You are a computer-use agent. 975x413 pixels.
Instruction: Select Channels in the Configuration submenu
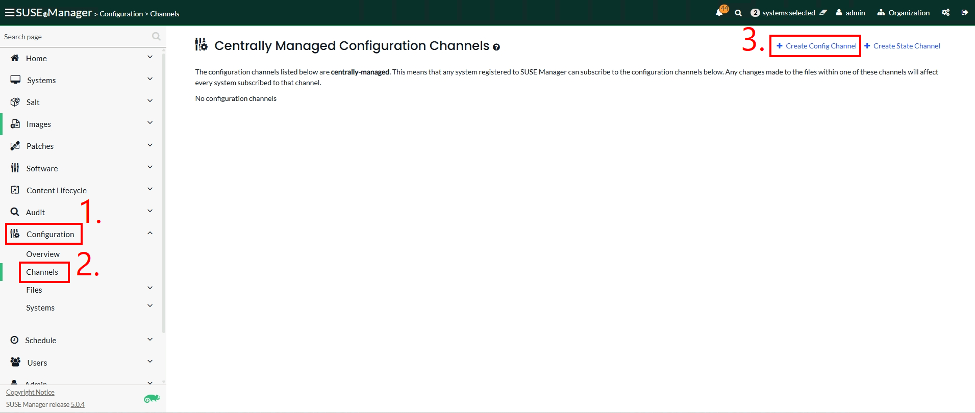(x=42, y=272)
